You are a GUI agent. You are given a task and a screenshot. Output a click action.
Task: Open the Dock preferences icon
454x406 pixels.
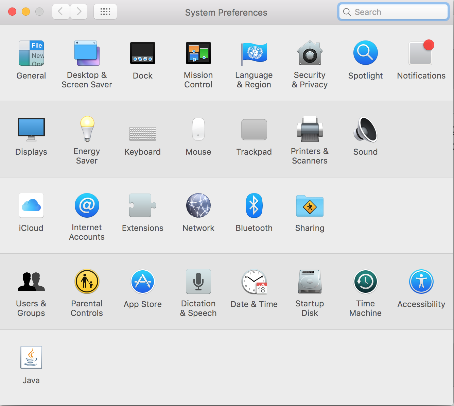143,53
